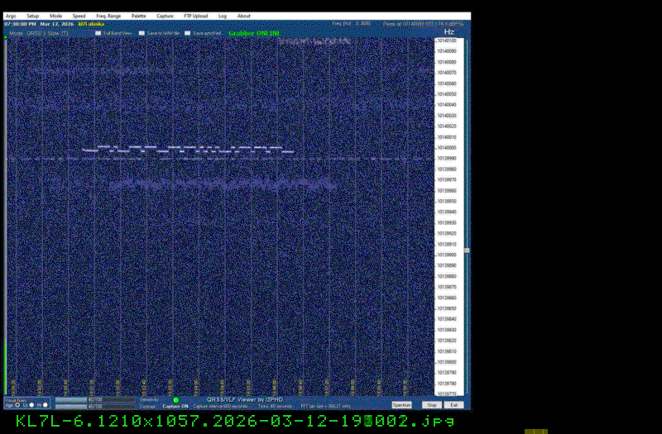The height and width of the screenshot is (434, 662).
Task: Toggle the Save synched checkbox
Action: [x=188, y=33]
